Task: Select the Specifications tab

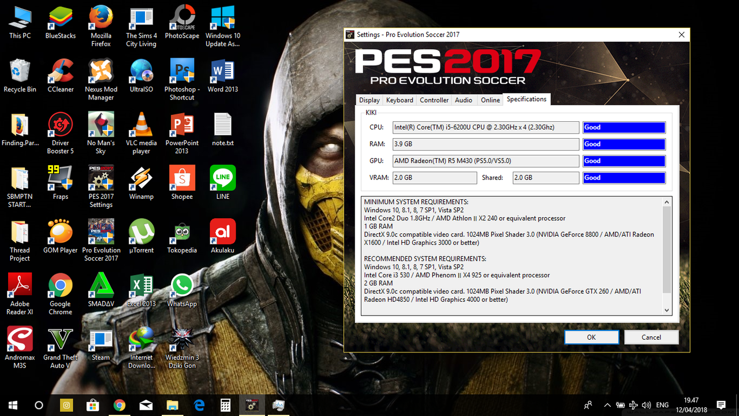Action: [527, 99]
